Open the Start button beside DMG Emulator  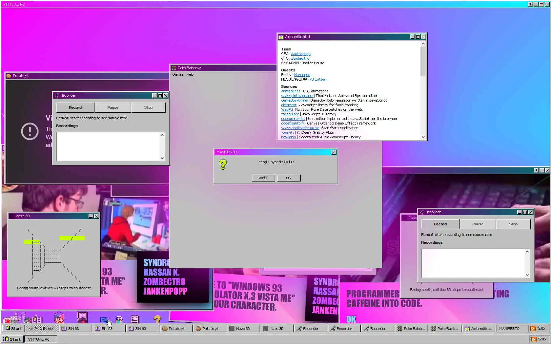[13, 329]
